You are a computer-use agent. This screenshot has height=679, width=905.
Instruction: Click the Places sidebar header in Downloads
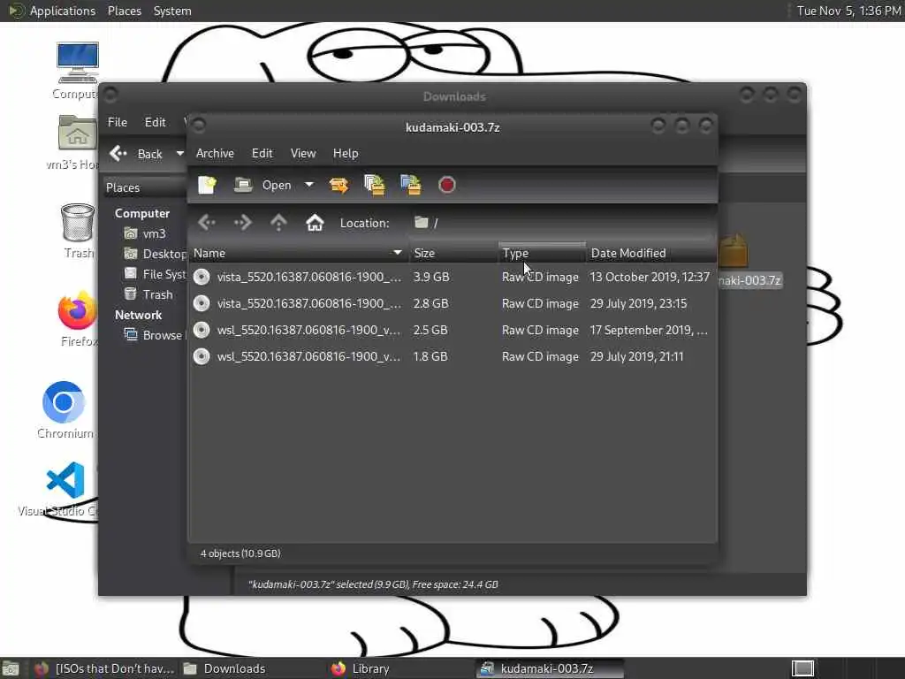coord(144,187)
